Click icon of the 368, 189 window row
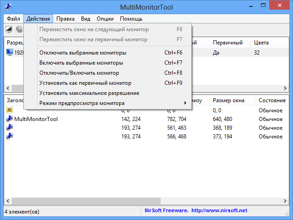 pyautogui.click(x=9, y=127)
